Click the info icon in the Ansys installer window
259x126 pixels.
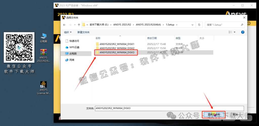point(249,23)
